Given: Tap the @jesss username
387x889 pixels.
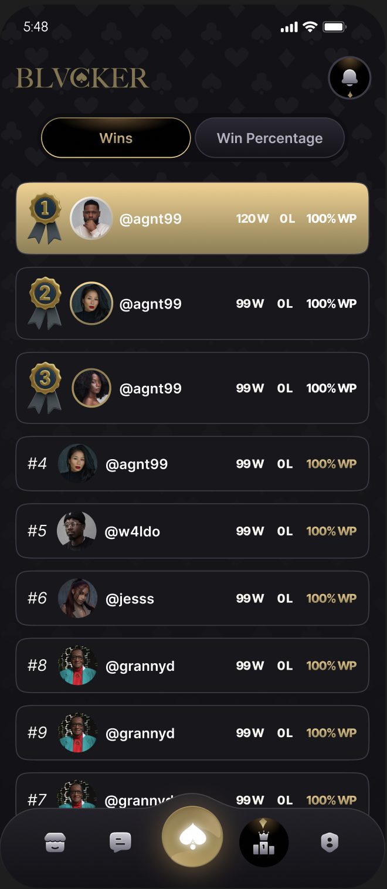Looking at the screenshot, I should [x=130, y=599].
